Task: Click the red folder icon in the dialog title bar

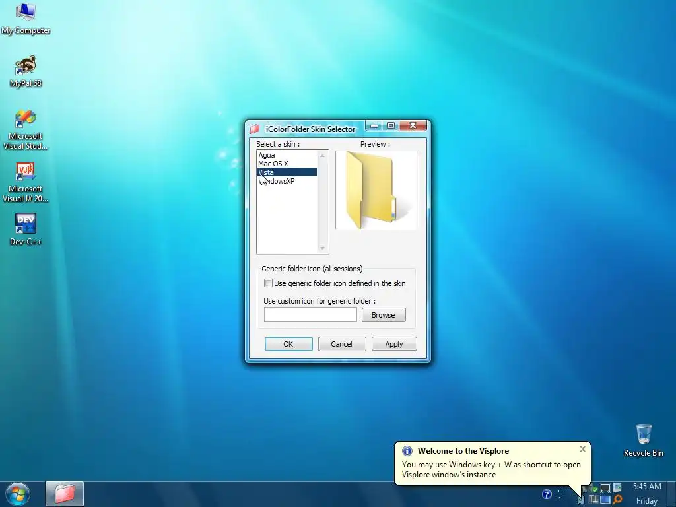Action: [x=254, y=129]
